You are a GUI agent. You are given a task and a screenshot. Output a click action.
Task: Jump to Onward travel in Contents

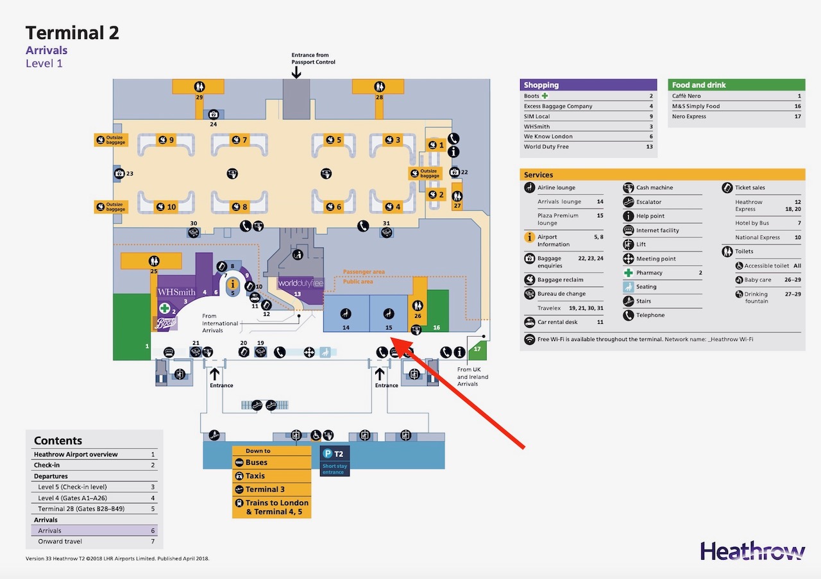coord(60,542)
